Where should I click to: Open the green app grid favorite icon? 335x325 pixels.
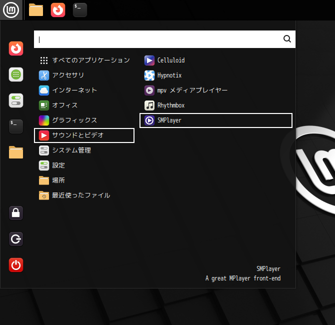(x=16, y=74)
